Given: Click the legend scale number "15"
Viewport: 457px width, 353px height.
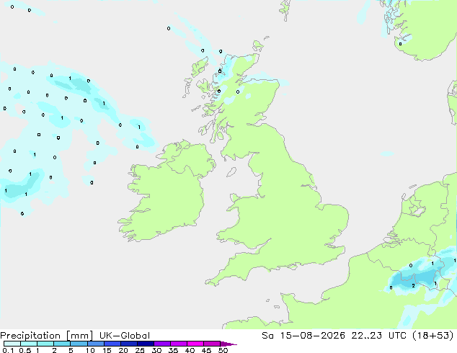Looking at the screenshot, I should [x=107, y=350].
